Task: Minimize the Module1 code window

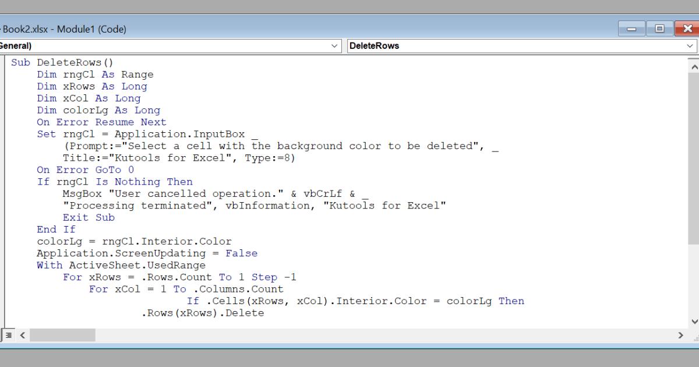Action: [632, 29]
